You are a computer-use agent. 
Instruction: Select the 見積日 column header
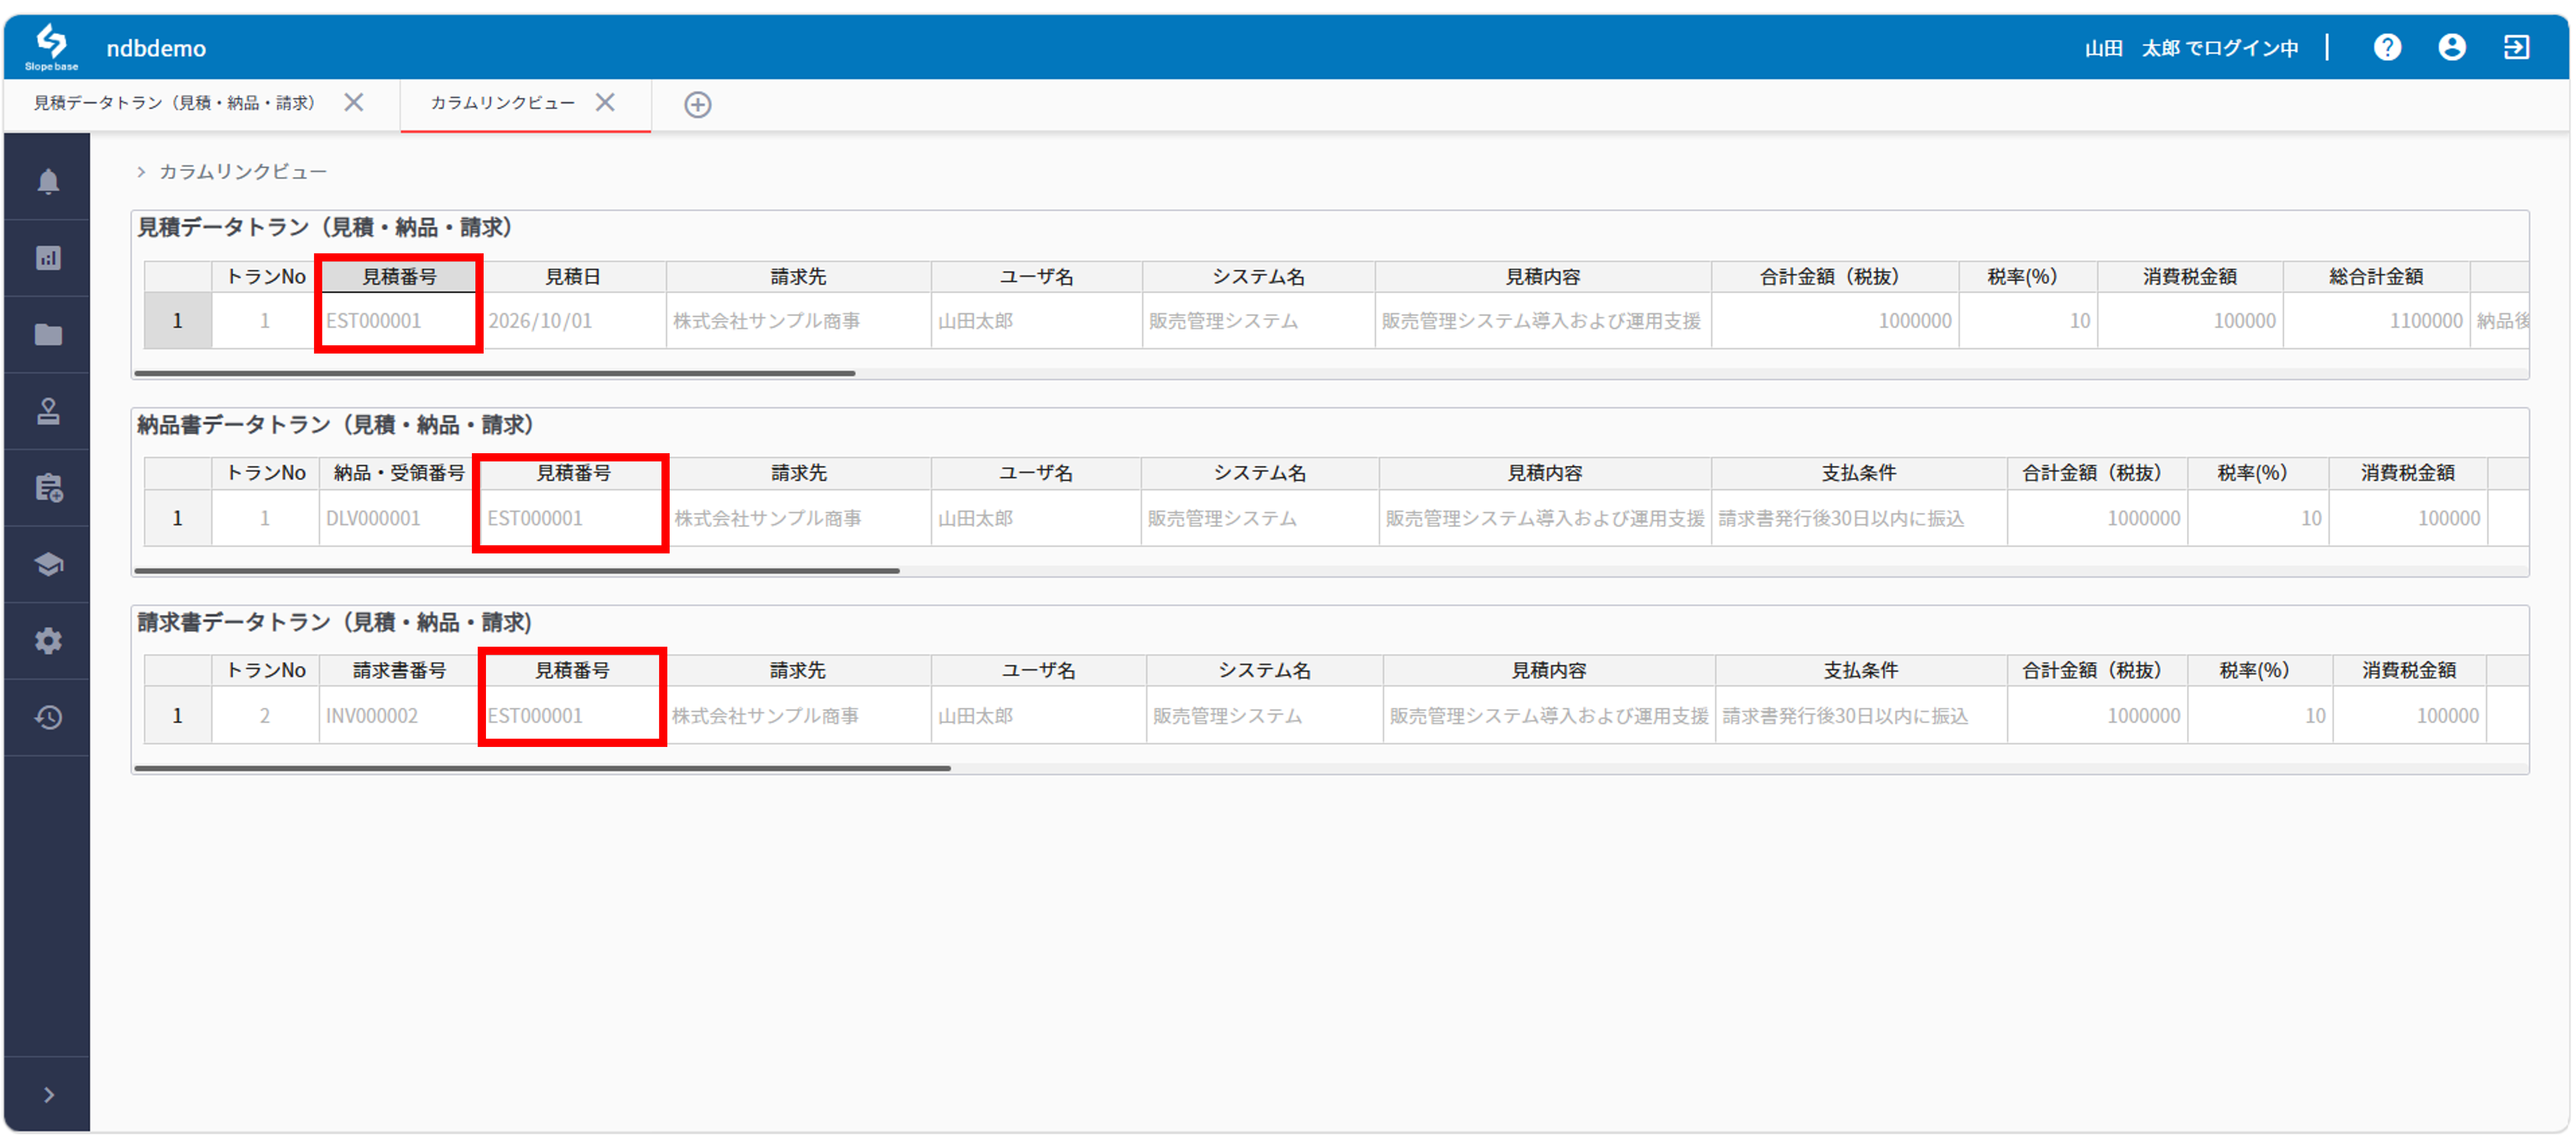point(572,277)
